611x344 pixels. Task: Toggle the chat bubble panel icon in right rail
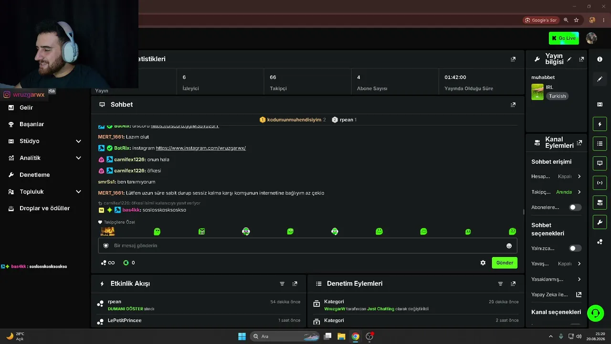600,163
